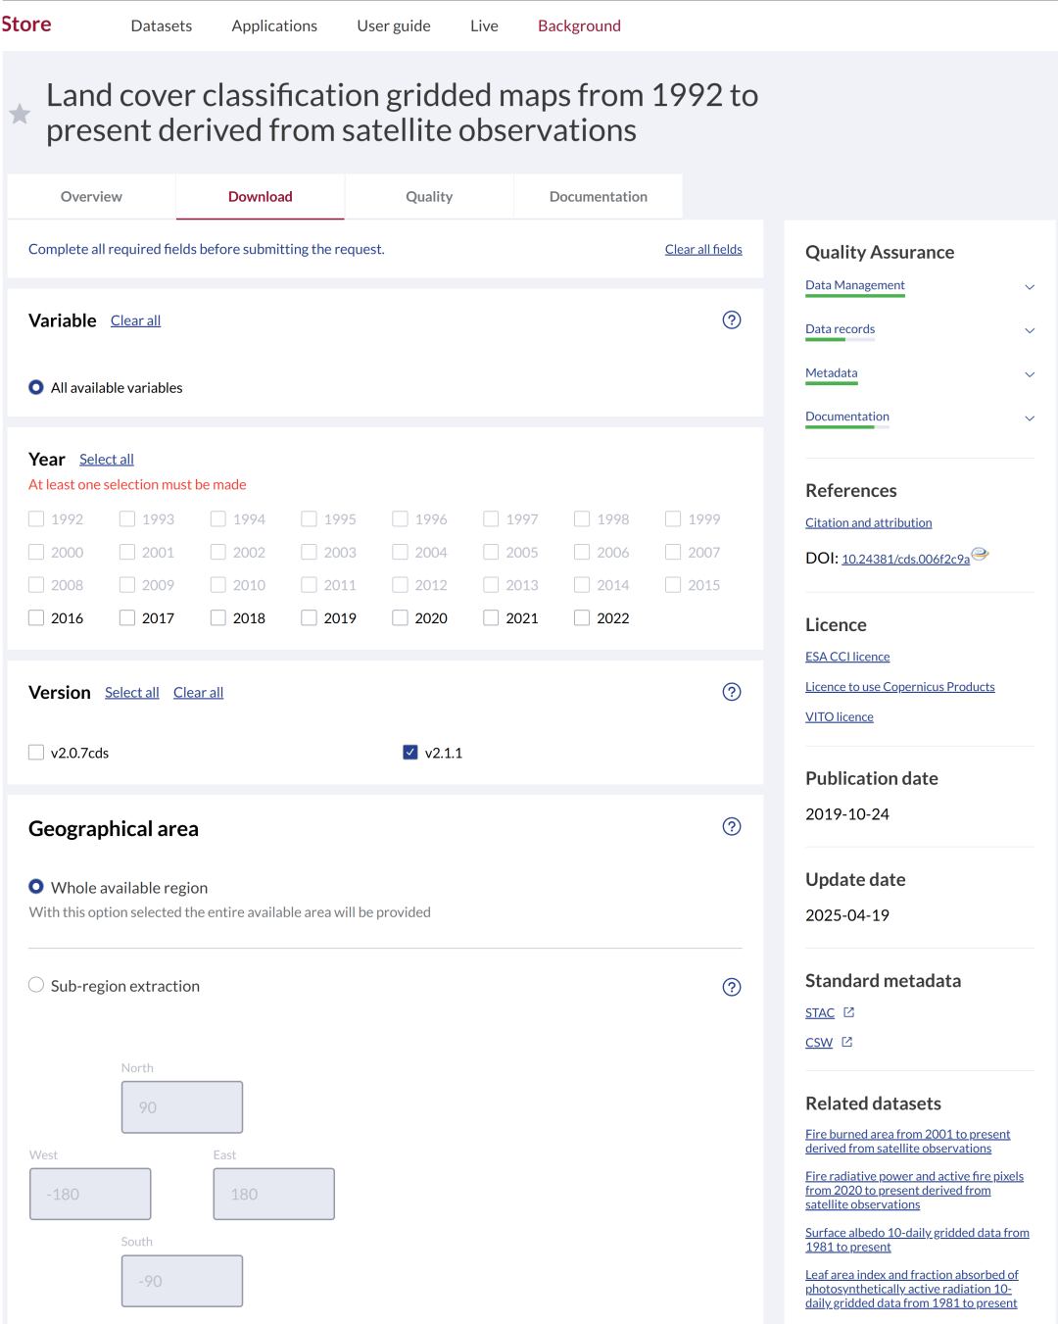Open the Version section help icon
Image resolution: width=1058 pixels, height=1324 pixels.
pos(732,692)
